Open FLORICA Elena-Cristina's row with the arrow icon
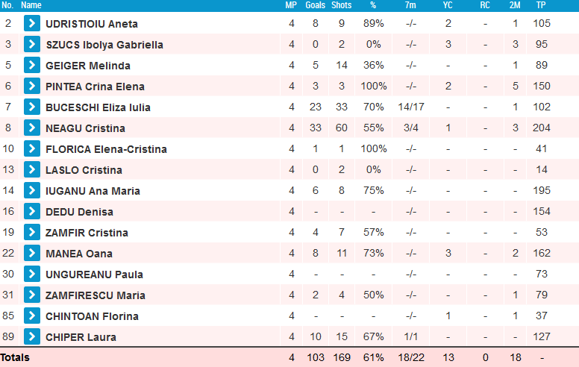This screenshot has height=367, width=579. pyautogui.click(x=32, y=148)
